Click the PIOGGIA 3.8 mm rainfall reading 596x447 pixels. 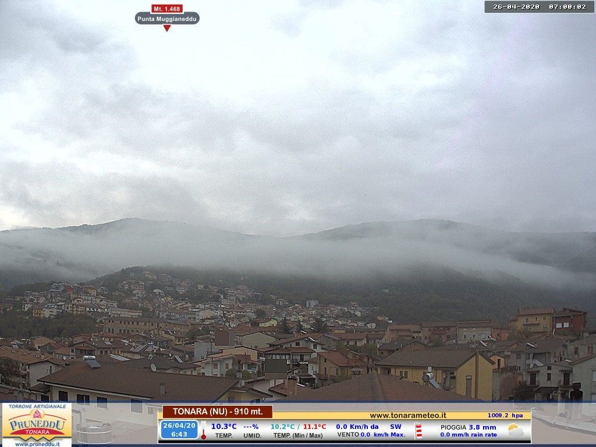pyautogui.click(x=469, y=427)
